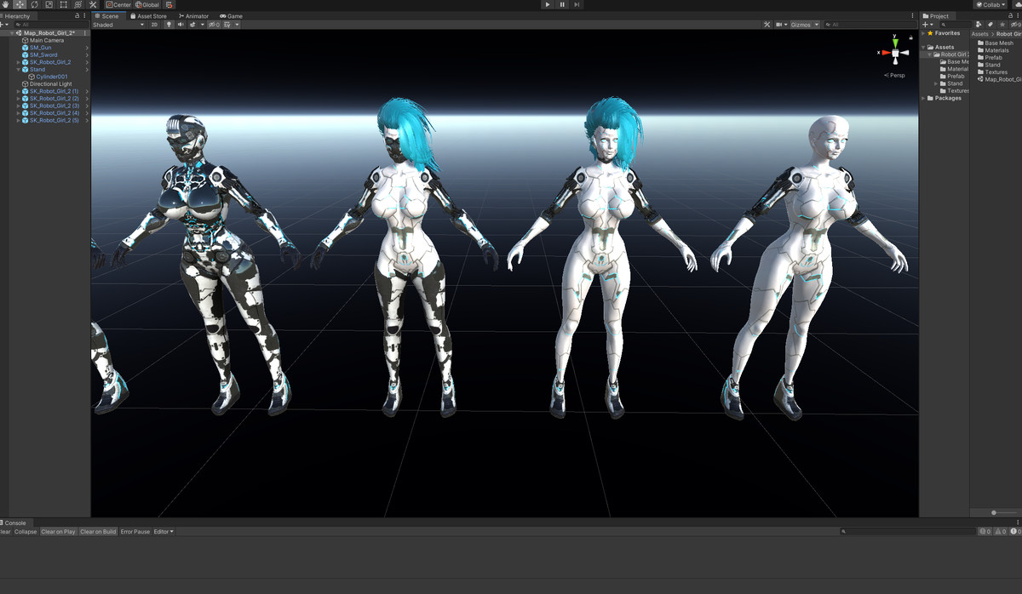This screenshot has width=1022, height=594.
Task: Click the save search star icon in Project
Action: (x=1002, y=25)
